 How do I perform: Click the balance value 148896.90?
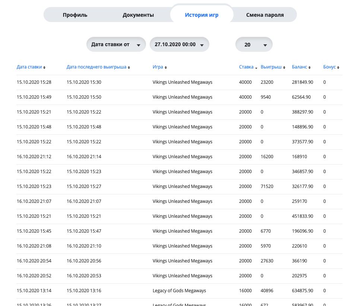pyautogui.click(x=302, y=127)
